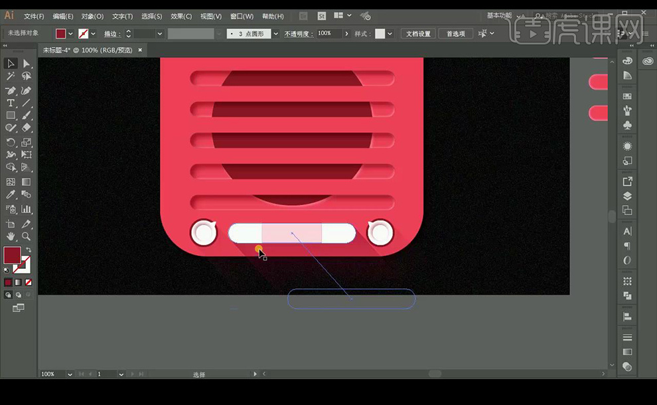
Task: Open the Layers panel icon
Action: tap(627, 196)
